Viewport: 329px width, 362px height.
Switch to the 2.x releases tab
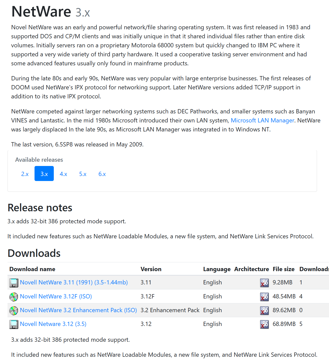[25, 174]
